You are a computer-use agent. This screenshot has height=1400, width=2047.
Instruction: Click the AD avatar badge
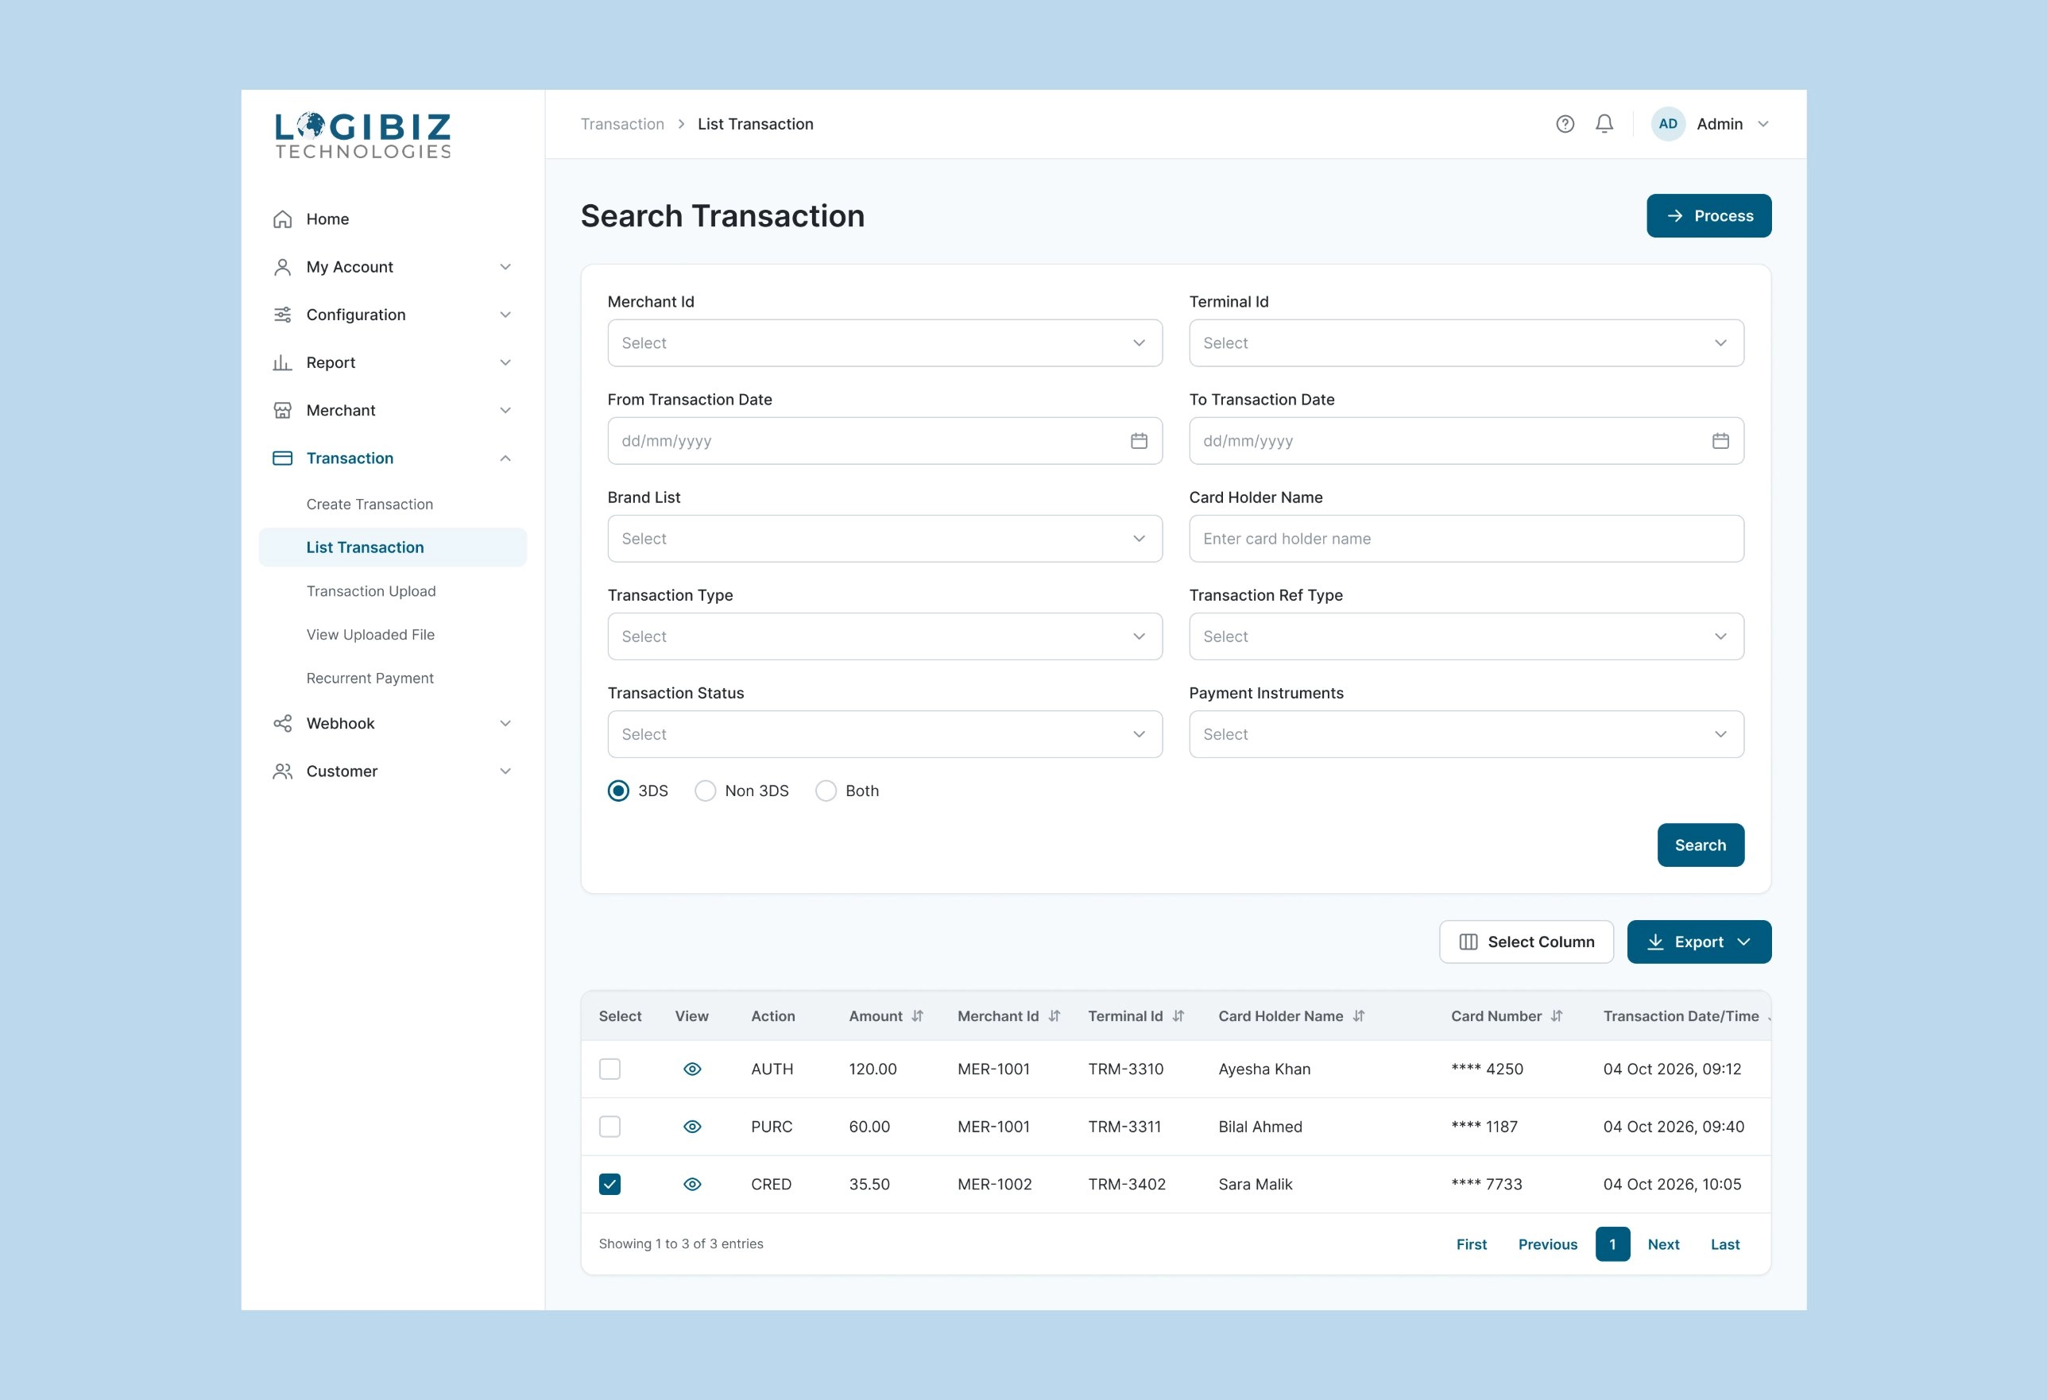1667,124
